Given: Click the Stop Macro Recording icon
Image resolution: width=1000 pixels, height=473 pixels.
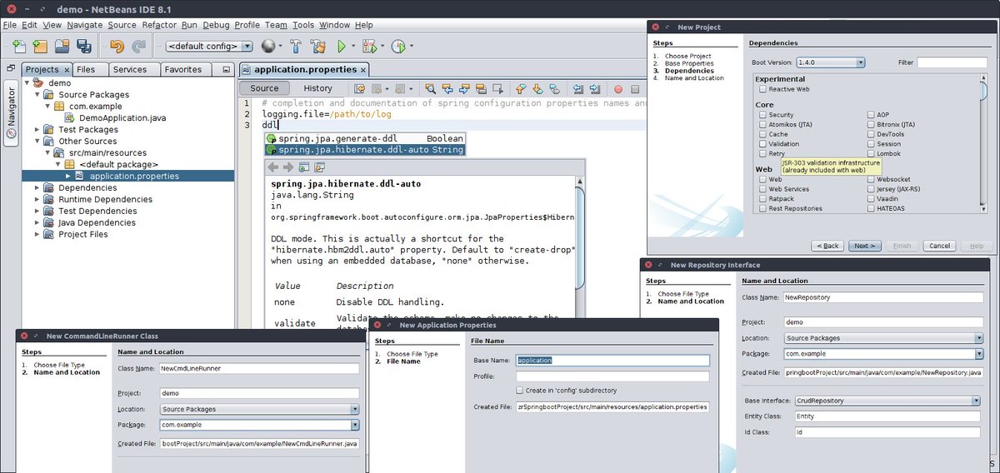Looking at the screenshot, I should 635,89.
